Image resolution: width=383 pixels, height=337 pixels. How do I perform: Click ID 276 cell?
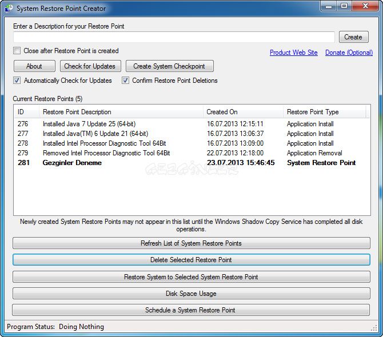(x=23, y=124)
